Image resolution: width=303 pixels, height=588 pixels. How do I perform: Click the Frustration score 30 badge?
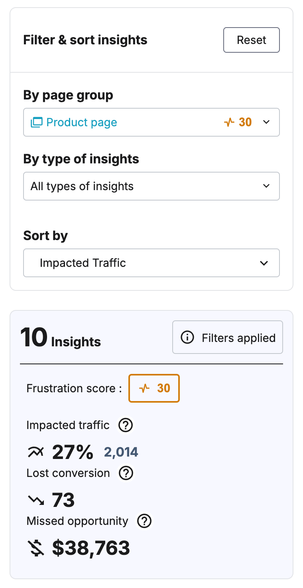click(154, 388)
